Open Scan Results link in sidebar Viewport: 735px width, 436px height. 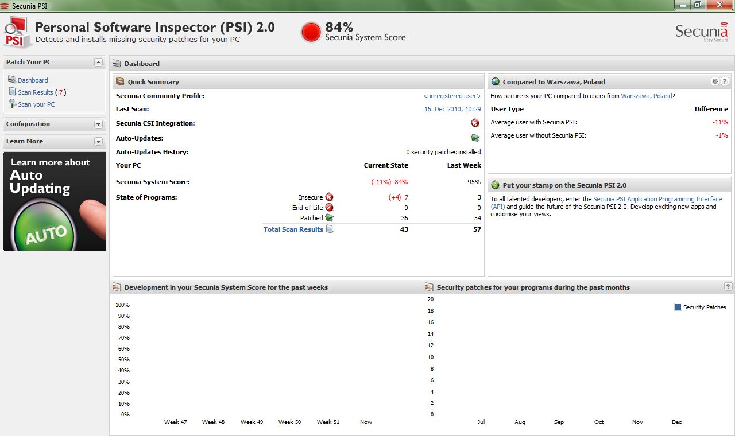tap(36, 92)
